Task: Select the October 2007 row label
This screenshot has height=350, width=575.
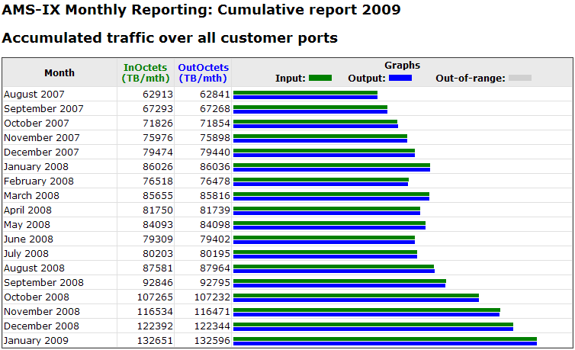Action: 37,123
